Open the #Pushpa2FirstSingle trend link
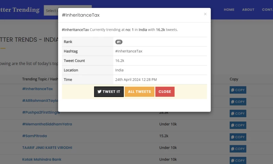 click(41, 112)
